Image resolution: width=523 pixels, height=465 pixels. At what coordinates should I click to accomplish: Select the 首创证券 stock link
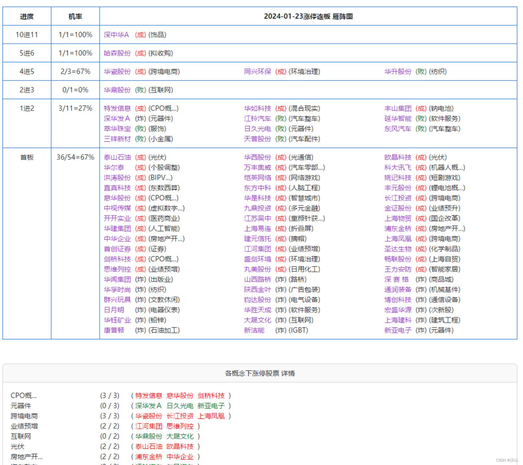pyautogui.click(x=117, y=249)
